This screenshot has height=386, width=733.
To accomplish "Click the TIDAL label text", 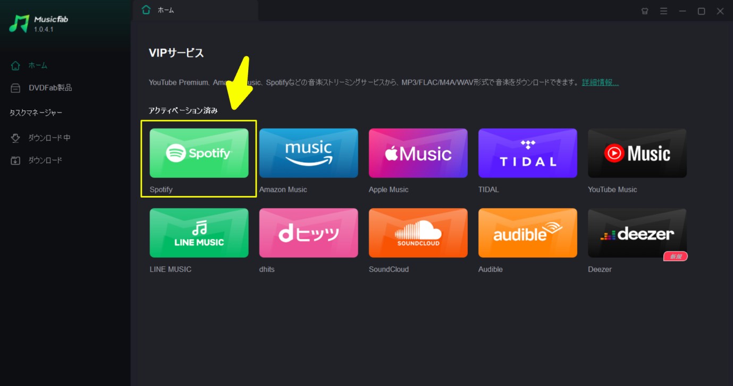I will coord(488,190).
